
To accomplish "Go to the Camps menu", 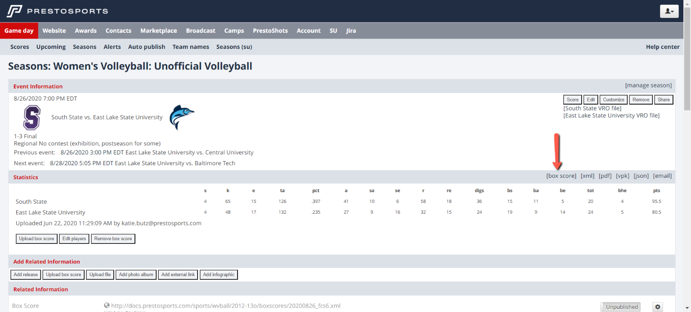I will (234, 31).
